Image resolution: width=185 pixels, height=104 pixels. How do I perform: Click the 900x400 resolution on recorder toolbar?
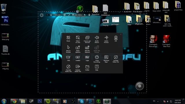click(58, 15)
